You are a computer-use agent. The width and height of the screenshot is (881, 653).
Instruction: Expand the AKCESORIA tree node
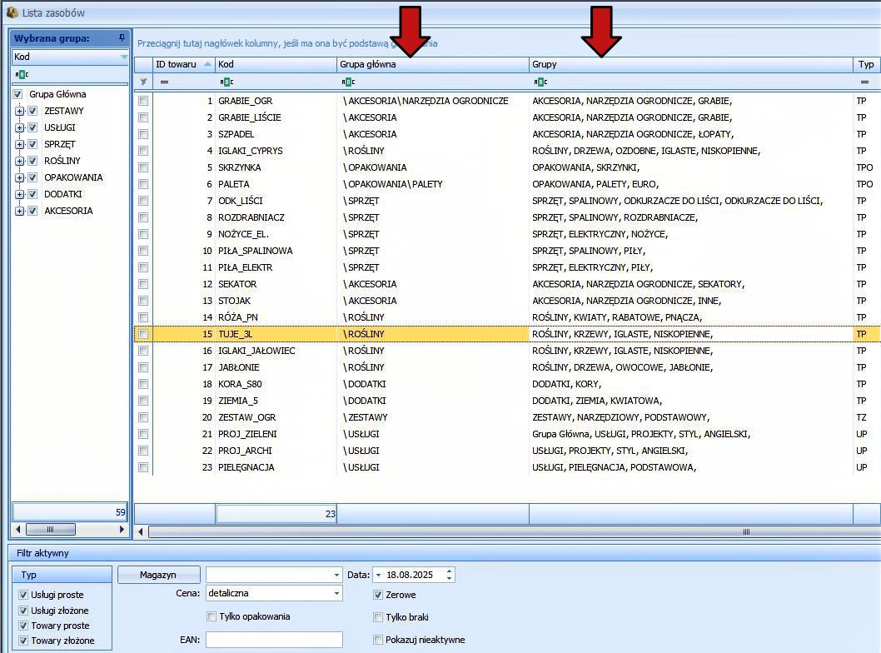(20, 212)
